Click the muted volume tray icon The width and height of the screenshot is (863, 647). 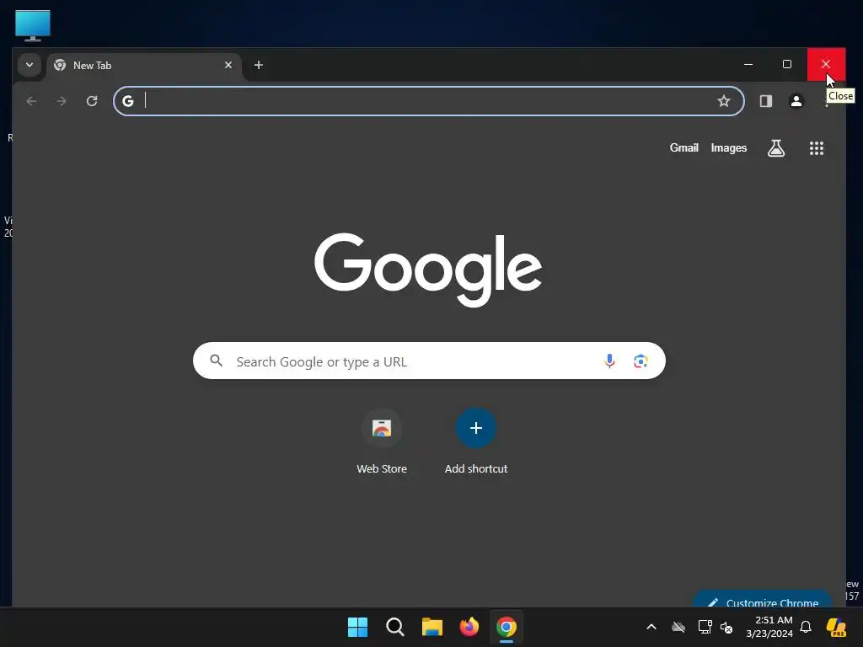(x=726, y=627)
